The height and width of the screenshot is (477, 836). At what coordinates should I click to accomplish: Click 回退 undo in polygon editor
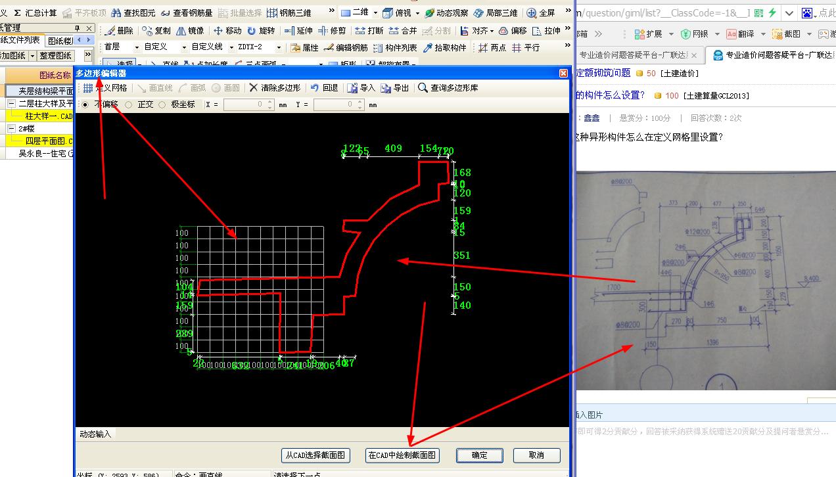324,87
